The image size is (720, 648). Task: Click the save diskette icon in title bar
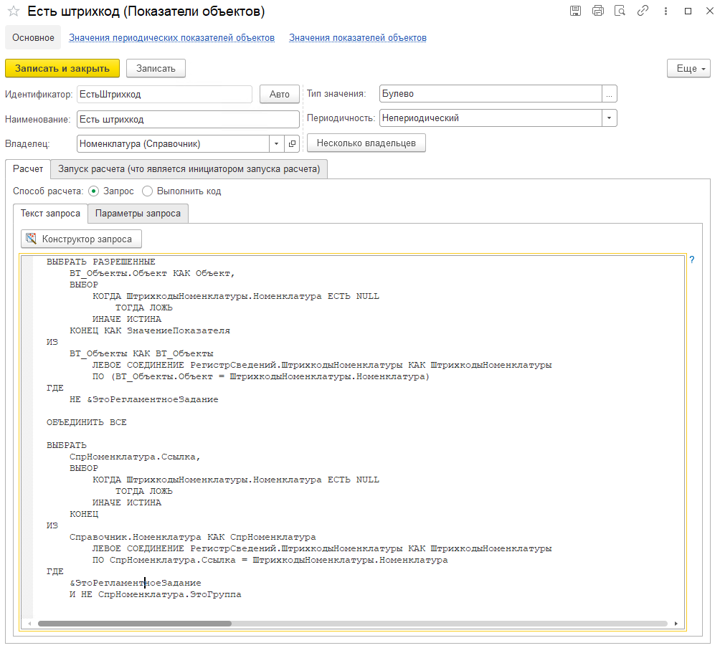[575, 11]
